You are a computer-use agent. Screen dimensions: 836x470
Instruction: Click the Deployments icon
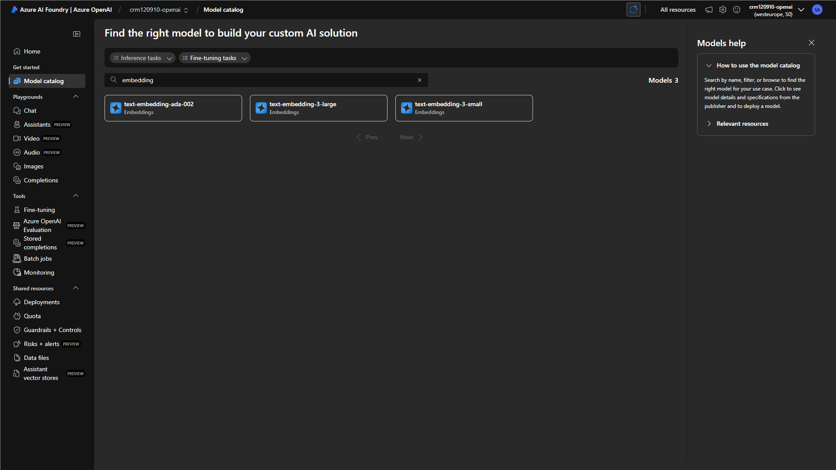17,302
